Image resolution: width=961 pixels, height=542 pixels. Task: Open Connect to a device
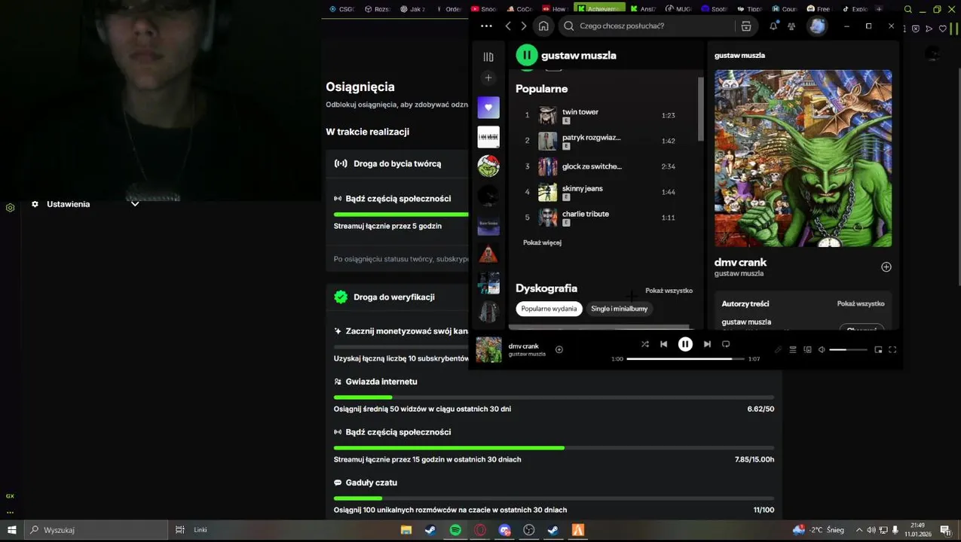pyautogui.click(x=807, y=349)
